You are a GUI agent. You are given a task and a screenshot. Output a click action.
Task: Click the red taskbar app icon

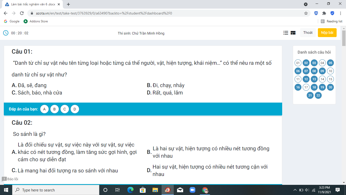pos(167,190)
